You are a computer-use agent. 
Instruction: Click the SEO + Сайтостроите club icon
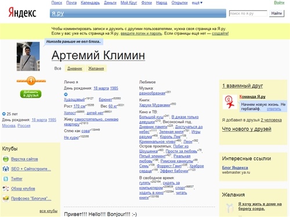click(6, 169)
